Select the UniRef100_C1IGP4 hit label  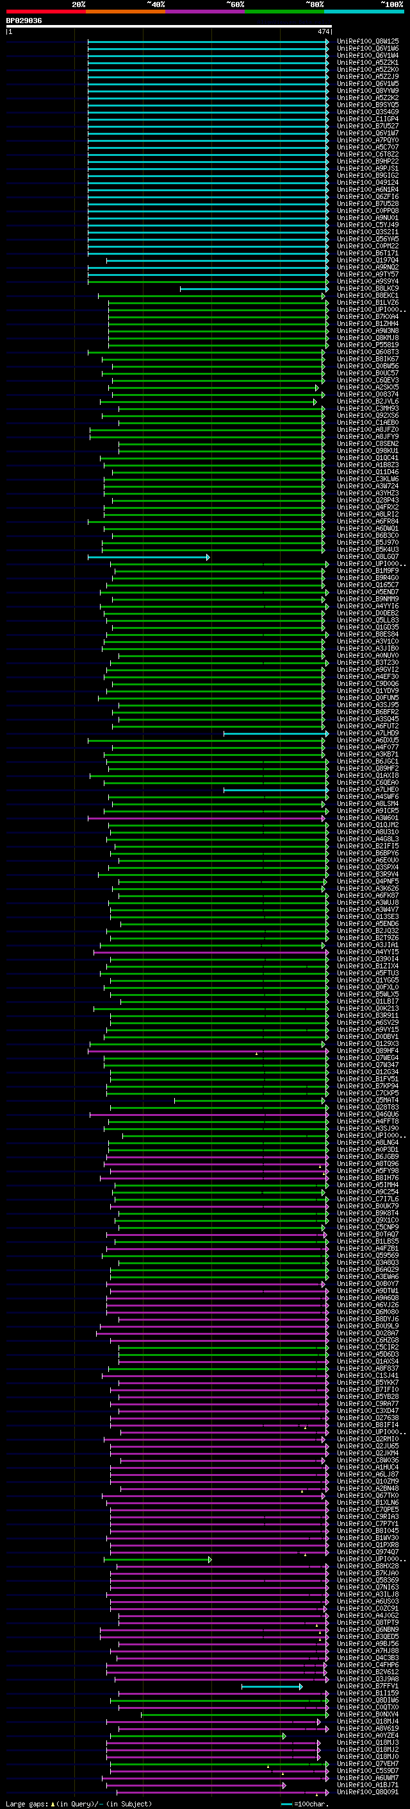tap(368, 119)
